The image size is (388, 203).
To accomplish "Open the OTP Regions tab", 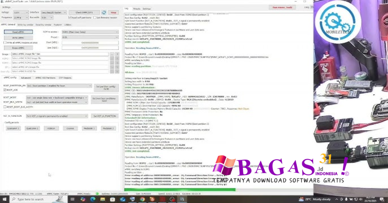I will pos(65,78).
